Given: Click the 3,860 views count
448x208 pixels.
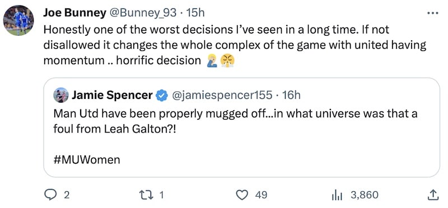Looking at the screenshot, I should click(x=365, y=195).
